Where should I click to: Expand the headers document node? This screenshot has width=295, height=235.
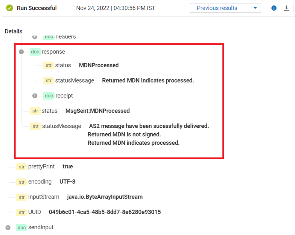(x=35, y=36)
